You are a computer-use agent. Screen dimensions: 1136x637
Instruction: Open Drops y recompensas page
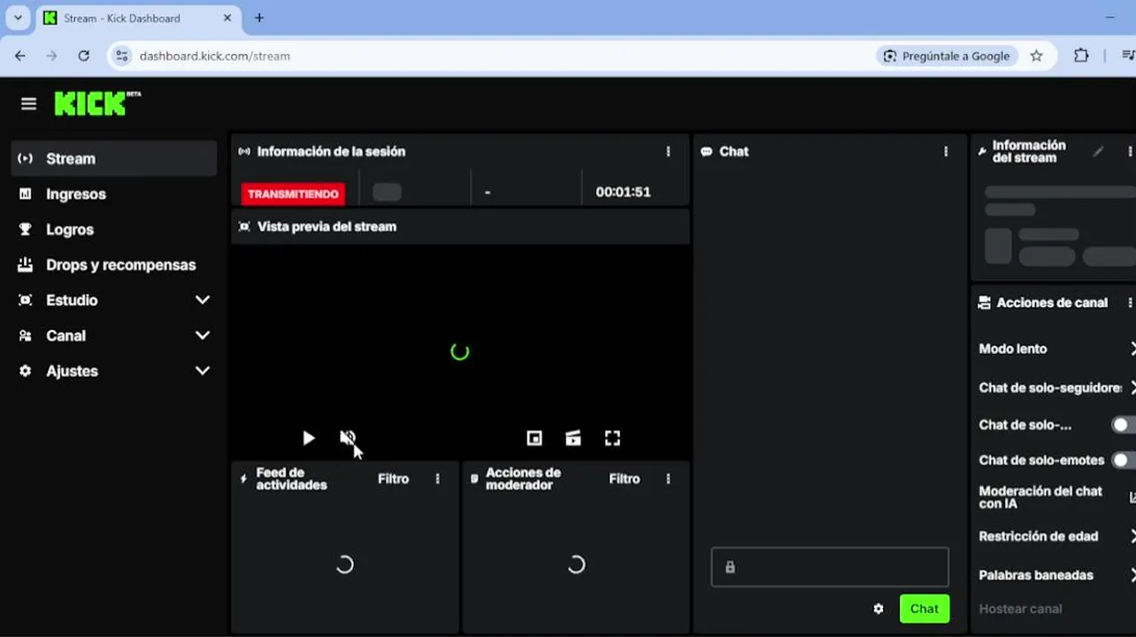click(x=114, y=265)
